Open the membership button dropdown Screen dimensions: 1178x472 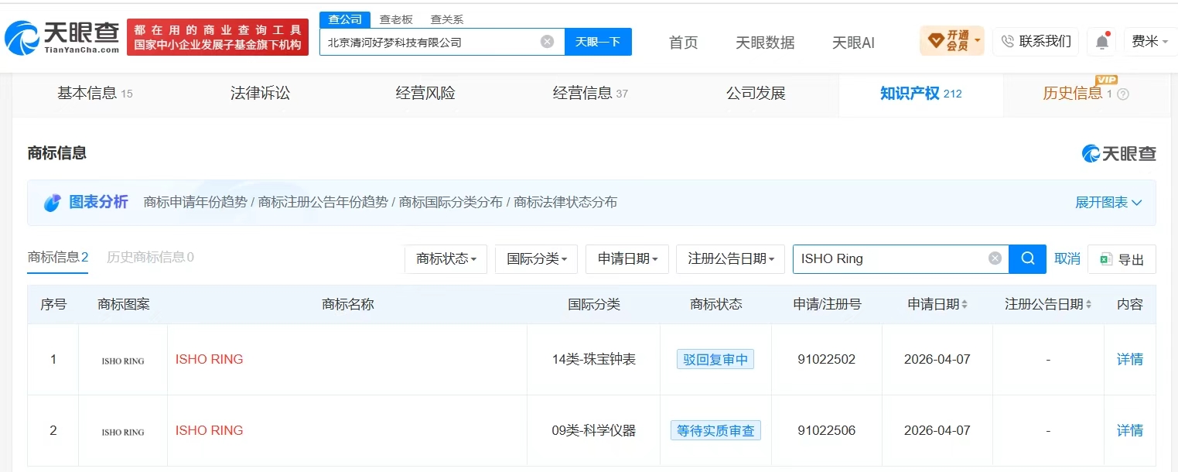click(x=951, y=41)
